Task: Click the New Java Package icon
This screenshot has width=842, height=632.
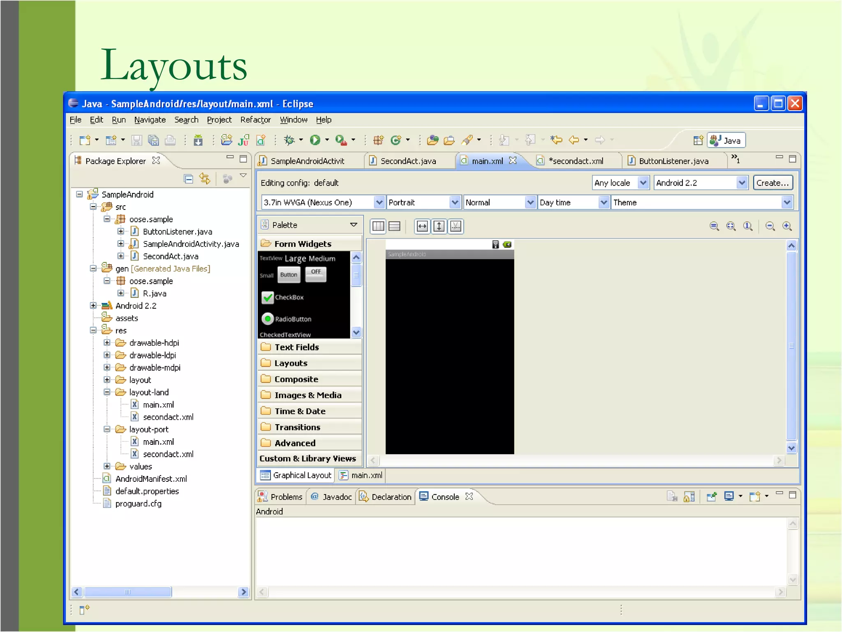Action: (379, 140)
